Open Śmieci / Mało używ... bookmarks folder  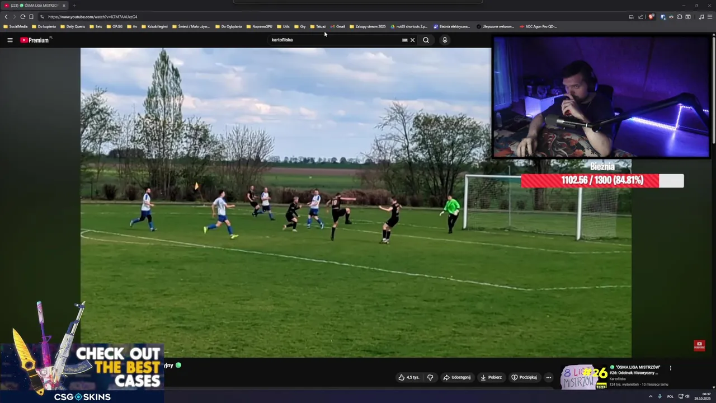click(x=191, y=26)
